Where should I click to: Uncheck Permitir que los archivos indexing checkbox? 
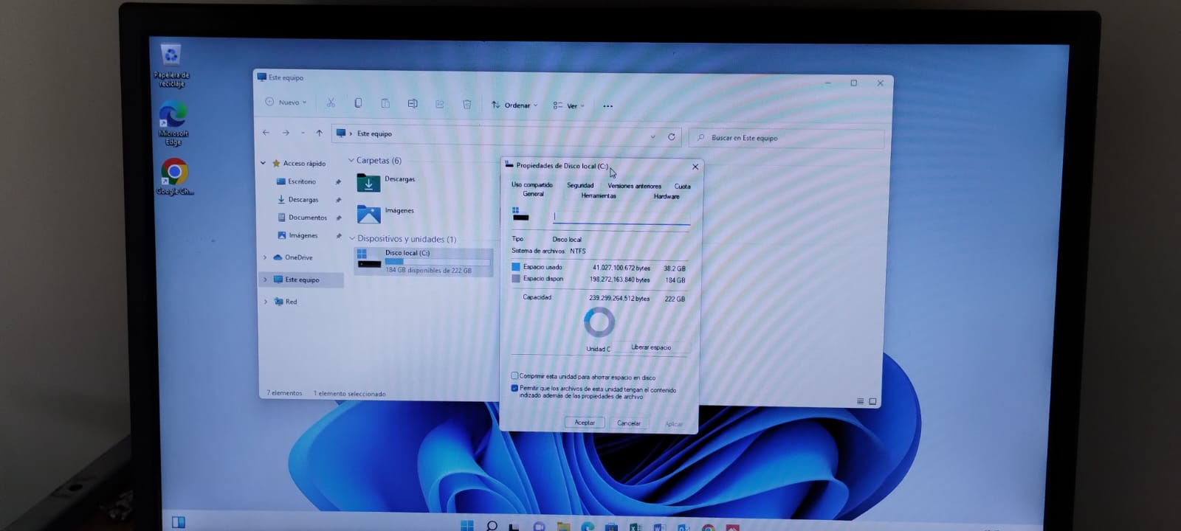click(514, 388)
